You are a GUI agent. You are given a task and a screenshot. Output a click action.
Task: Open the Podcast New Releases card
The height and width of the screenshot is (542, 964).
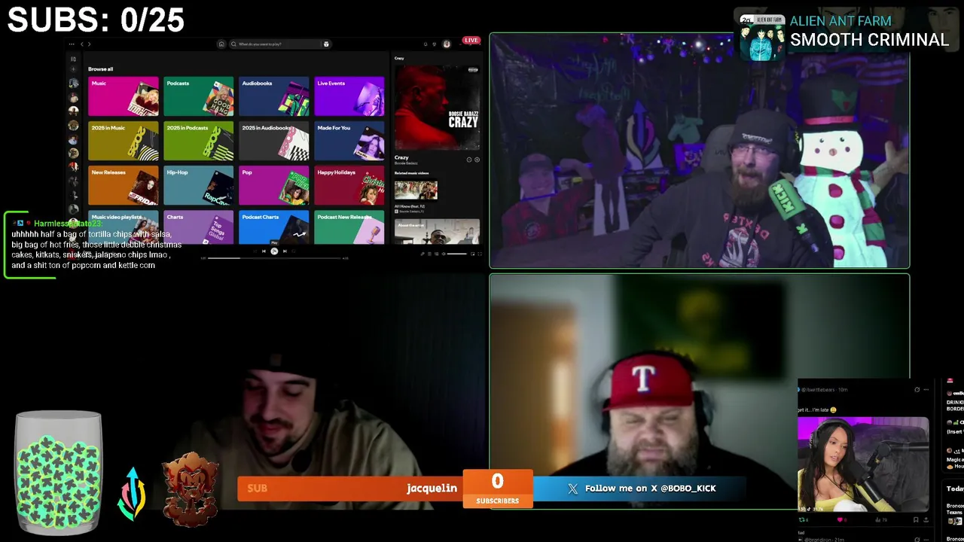[x=349, y=227]
